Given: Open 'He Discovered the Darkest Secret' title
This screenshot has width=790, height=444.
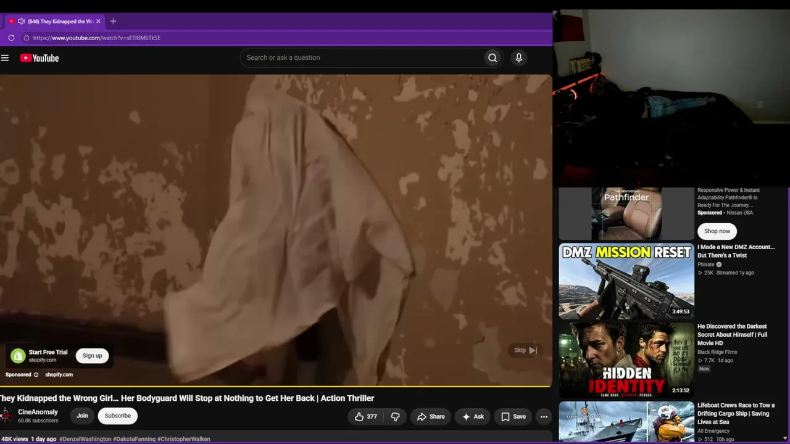Looking at the screenshot, I should [x=733, y=335].
